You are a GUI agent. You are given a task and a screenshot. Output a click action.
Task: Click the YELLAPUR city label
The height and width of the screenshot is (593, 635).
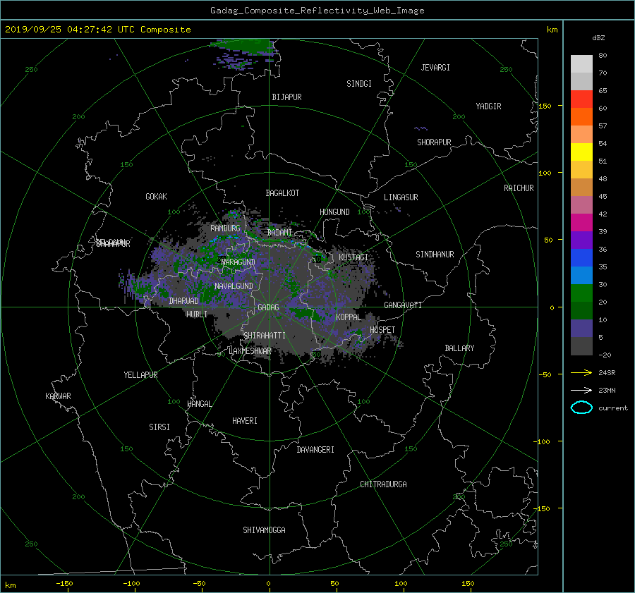[140, 375]
